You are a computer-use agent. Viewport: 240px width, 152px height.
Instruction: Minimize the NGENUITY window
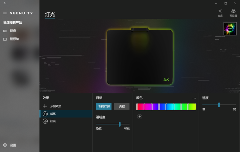pos(216,3)
